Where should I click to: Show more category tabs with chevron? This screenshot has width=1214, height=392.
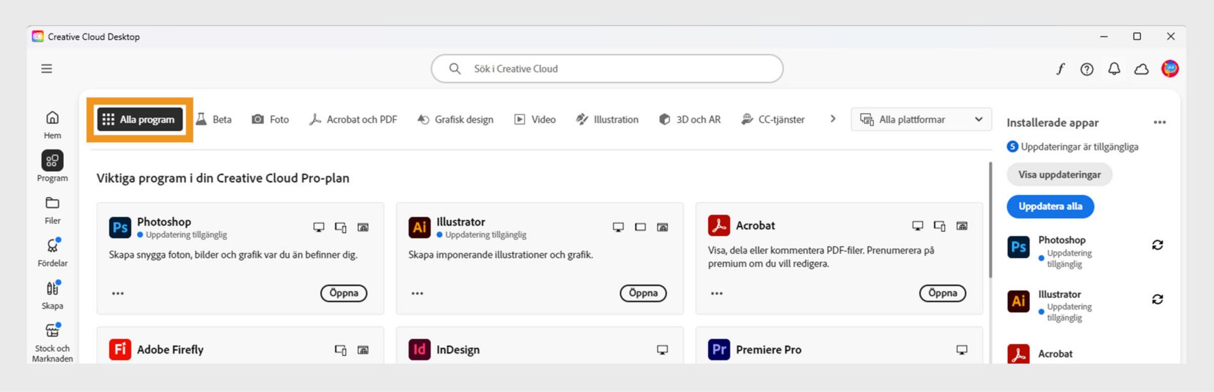click(x=833, y=119)
